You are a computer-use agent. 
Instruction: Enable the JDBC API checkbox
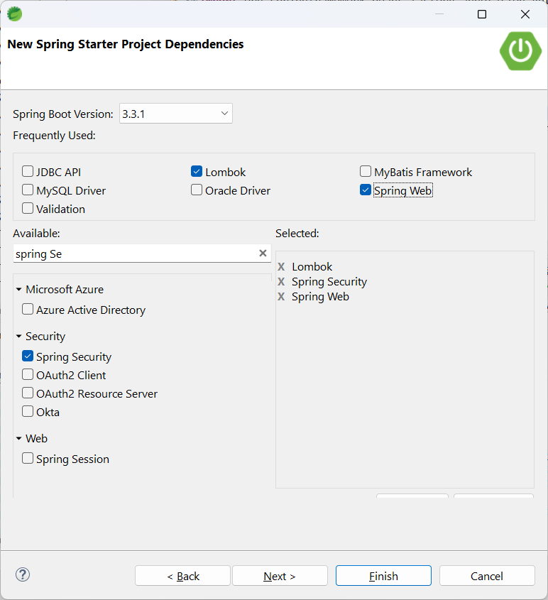point(28,171)
